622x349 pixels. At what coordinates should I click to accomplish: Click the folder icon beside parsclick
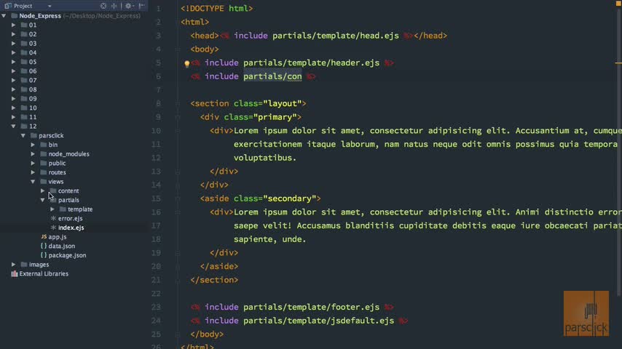pyautogui.click(x=34, y=135)
